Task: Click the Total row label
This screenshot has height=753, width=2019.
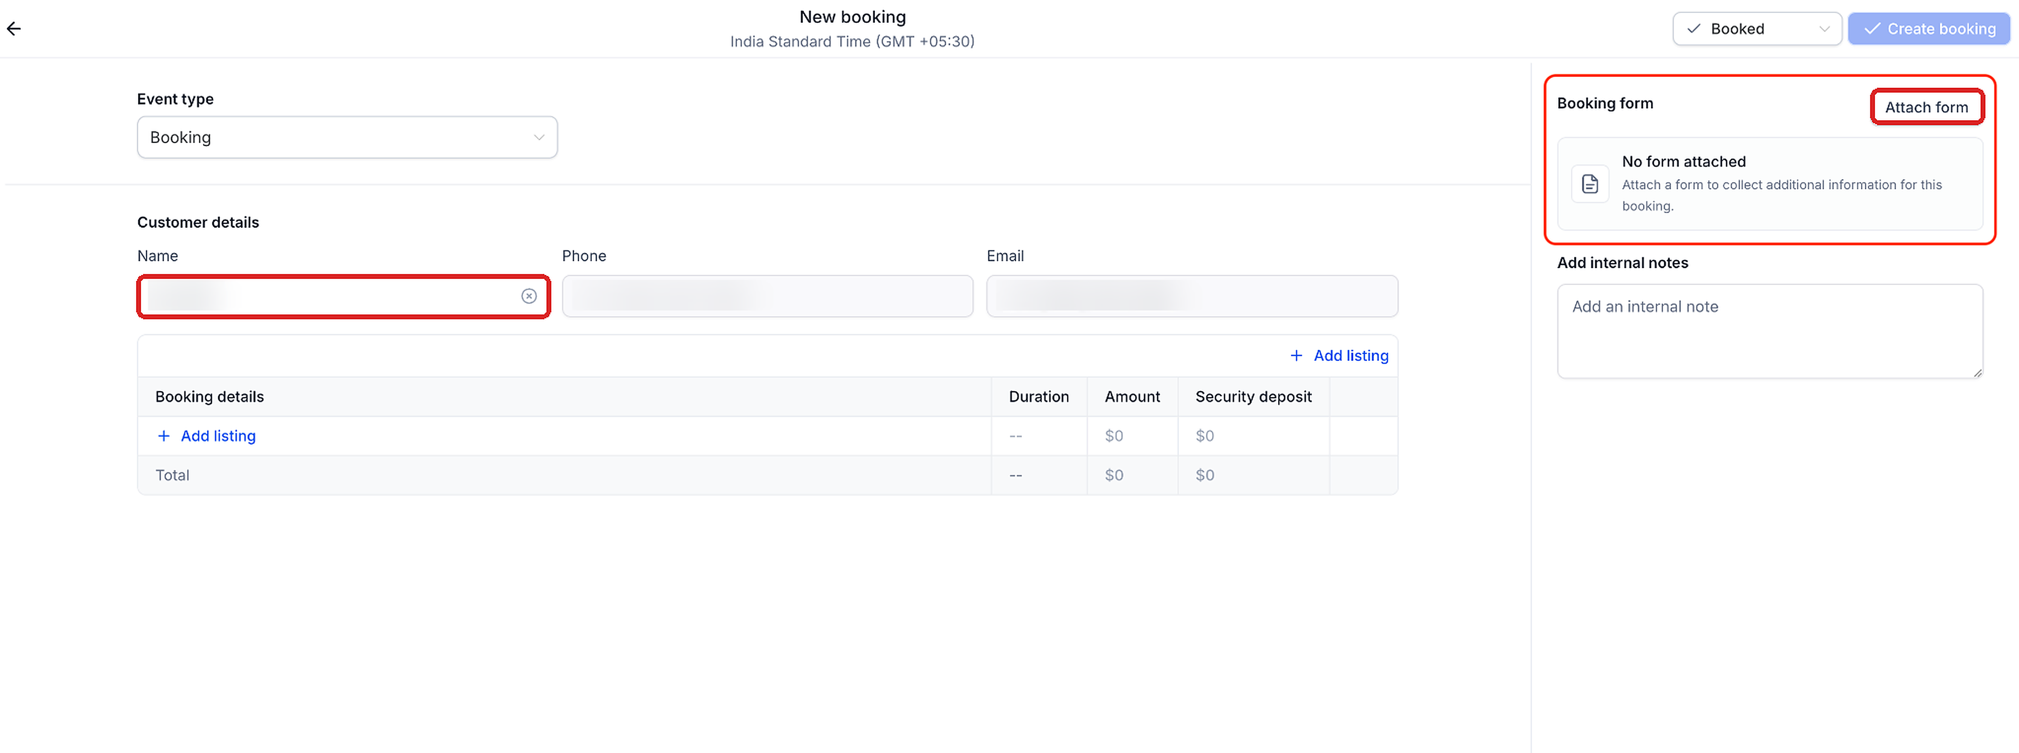Action: (173, 475)
